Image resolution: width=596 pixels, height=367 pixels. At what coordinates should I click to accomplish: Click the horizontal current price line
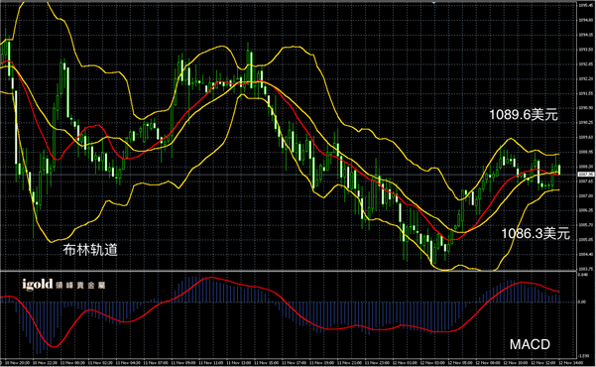[x=289, y=175]
